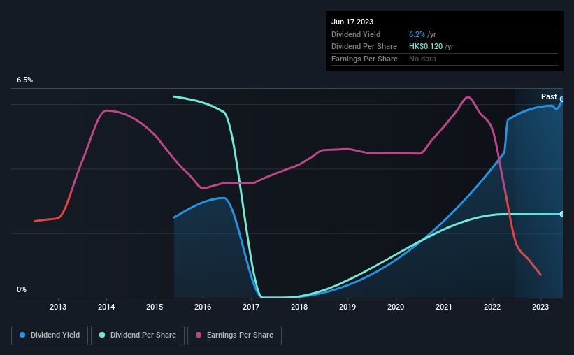
Task: Toggle the Dividend Yield legend button
Action: point(50,335)
